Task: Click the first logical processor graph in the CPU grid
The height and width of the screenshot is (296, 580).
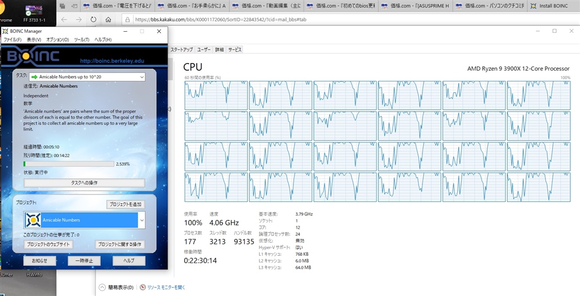Action: pyautogui.click(x=216, y=95)
